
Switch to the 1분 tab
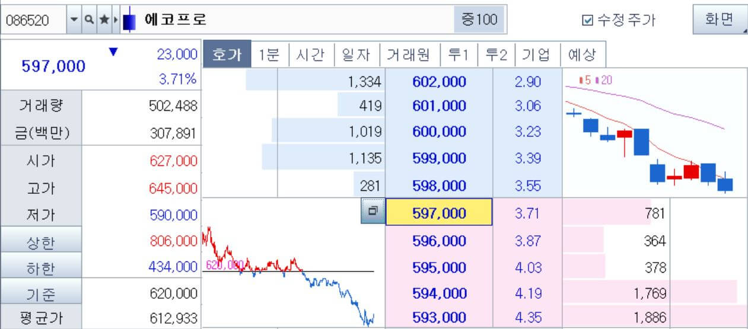pyautogui.click(x=269, y=55)
